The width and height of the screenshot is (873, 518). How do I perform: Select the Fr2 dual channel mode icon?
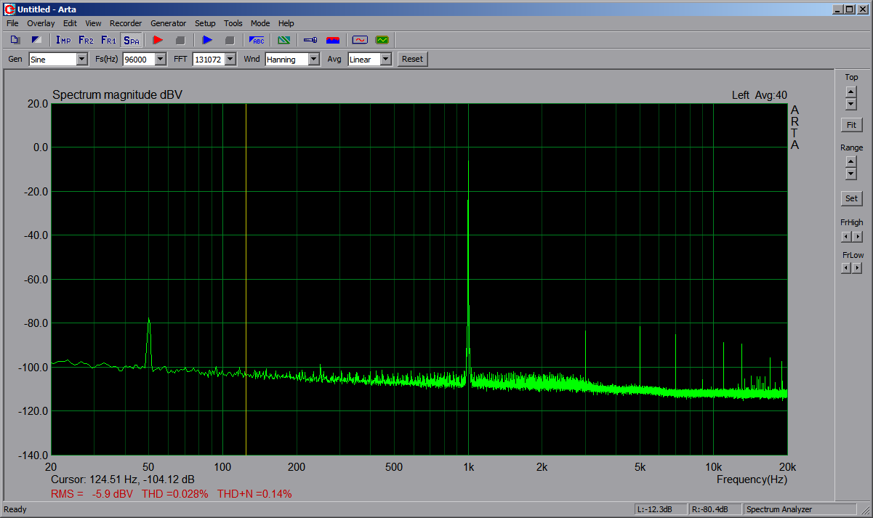[x=86, y=40]
